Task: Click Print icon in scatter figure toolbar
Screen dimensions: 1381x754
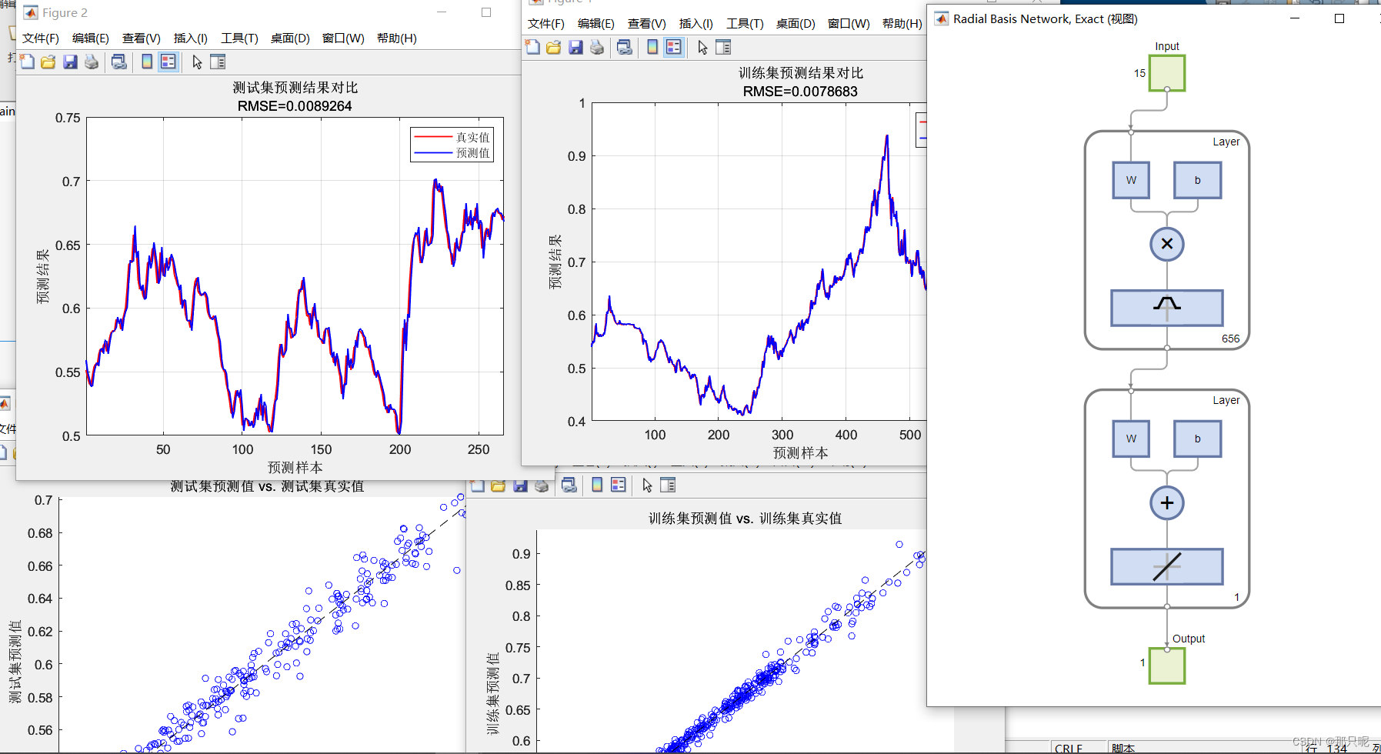Action: coord(542,485)
